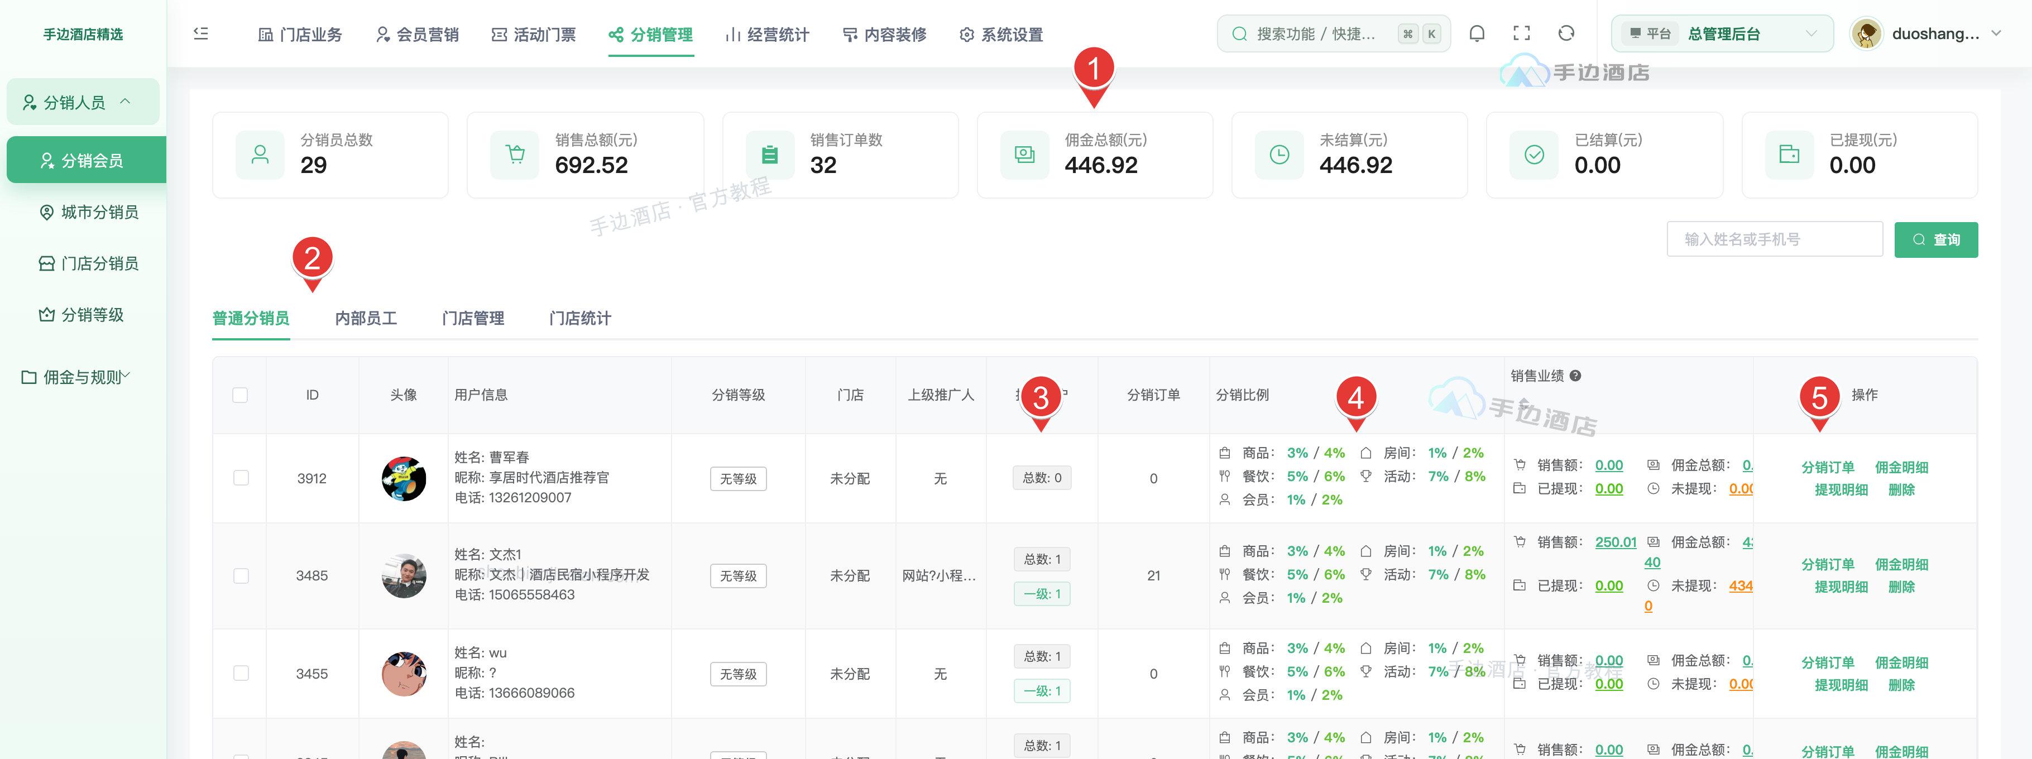
Task: Open 经营统计 top menu
Action: (768, 35)
